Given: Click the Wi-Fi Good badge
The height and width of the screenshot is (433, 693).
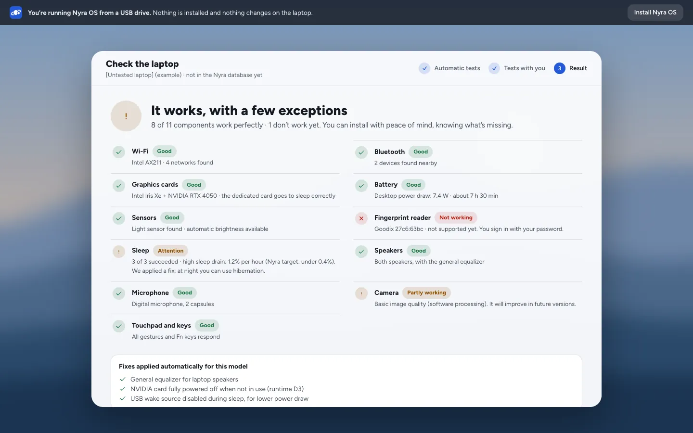Looking at the screenshot, I should (x=164, y=151).
